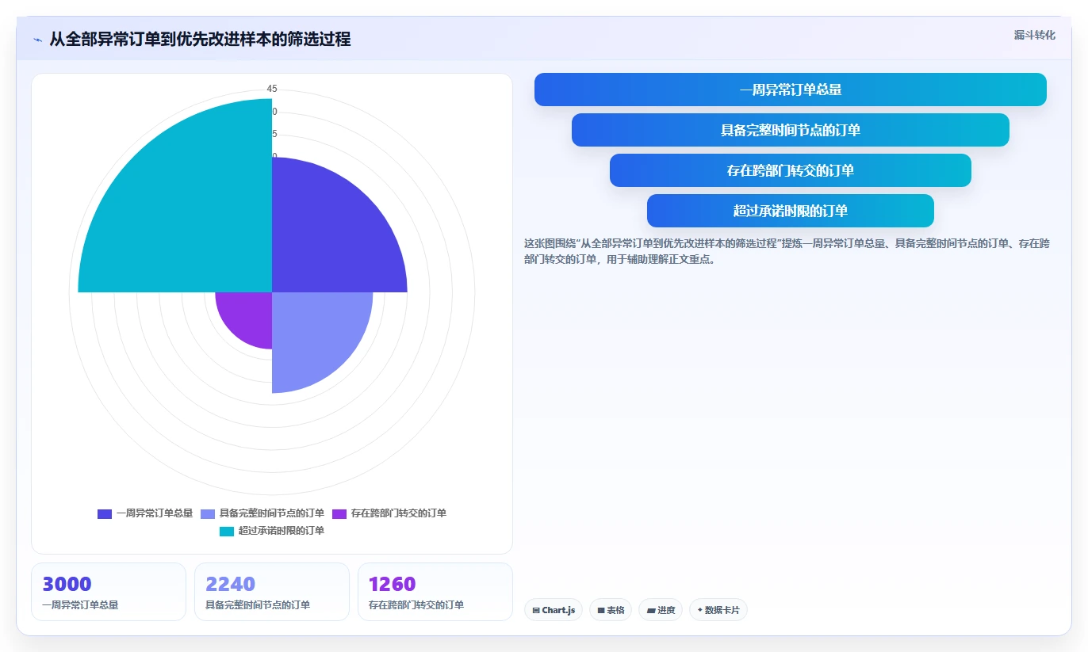
Task: Click legend label 一周异常订单总量 under the chart
Action: point(155,513)
